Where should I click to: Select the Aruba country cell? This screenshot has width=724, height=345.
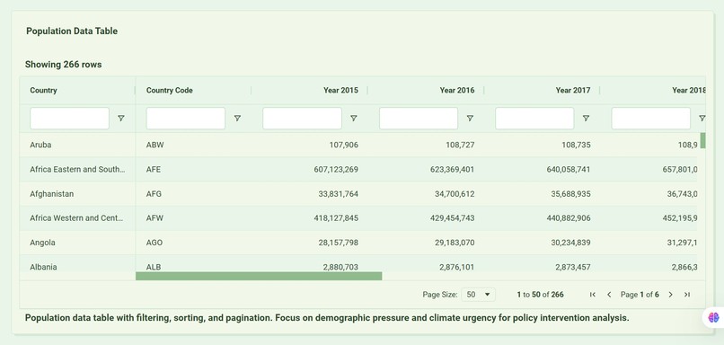pos(77,145)
